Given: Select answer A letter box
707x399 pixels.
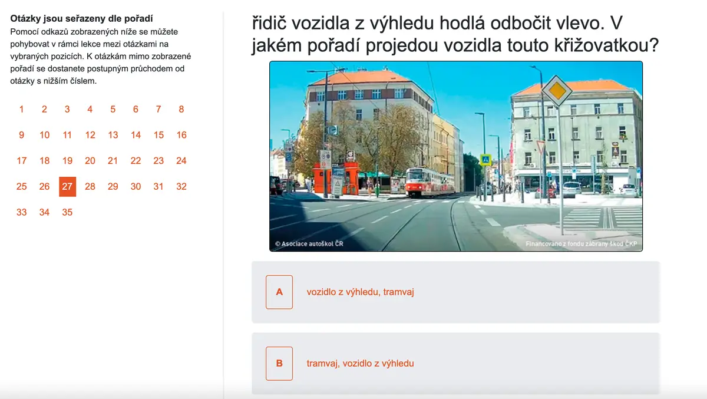Looking at the screenshot, I should [279, 292].
